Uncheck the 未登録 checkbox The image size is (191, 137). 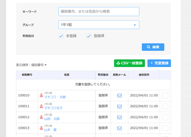[61, 36]
